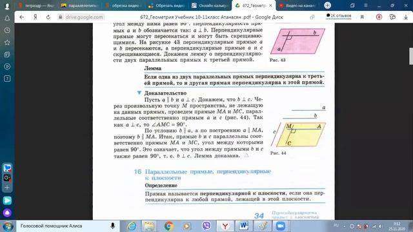Switch to the петразар tab
This screenshot has width=413, height=232.
[37, 6]
